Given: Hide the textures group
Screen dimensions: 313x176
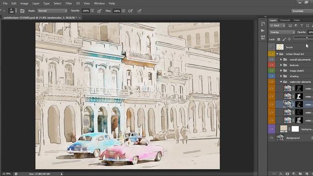Looking at the screenshot, I should pos(271,65).
